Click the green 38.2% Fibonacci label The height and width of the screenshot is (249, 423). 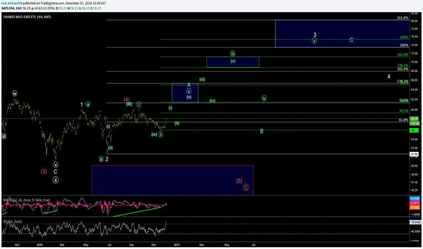tap(403, 110)
